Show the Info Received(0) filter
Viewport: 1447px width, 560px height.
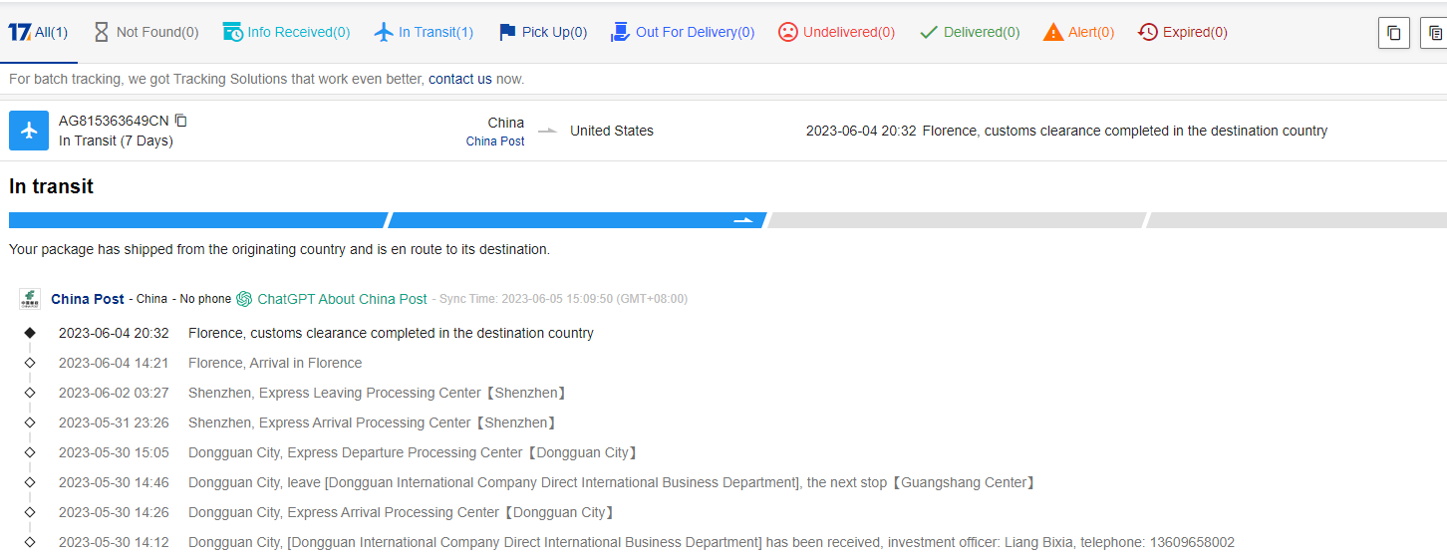[x=286, y=32]
